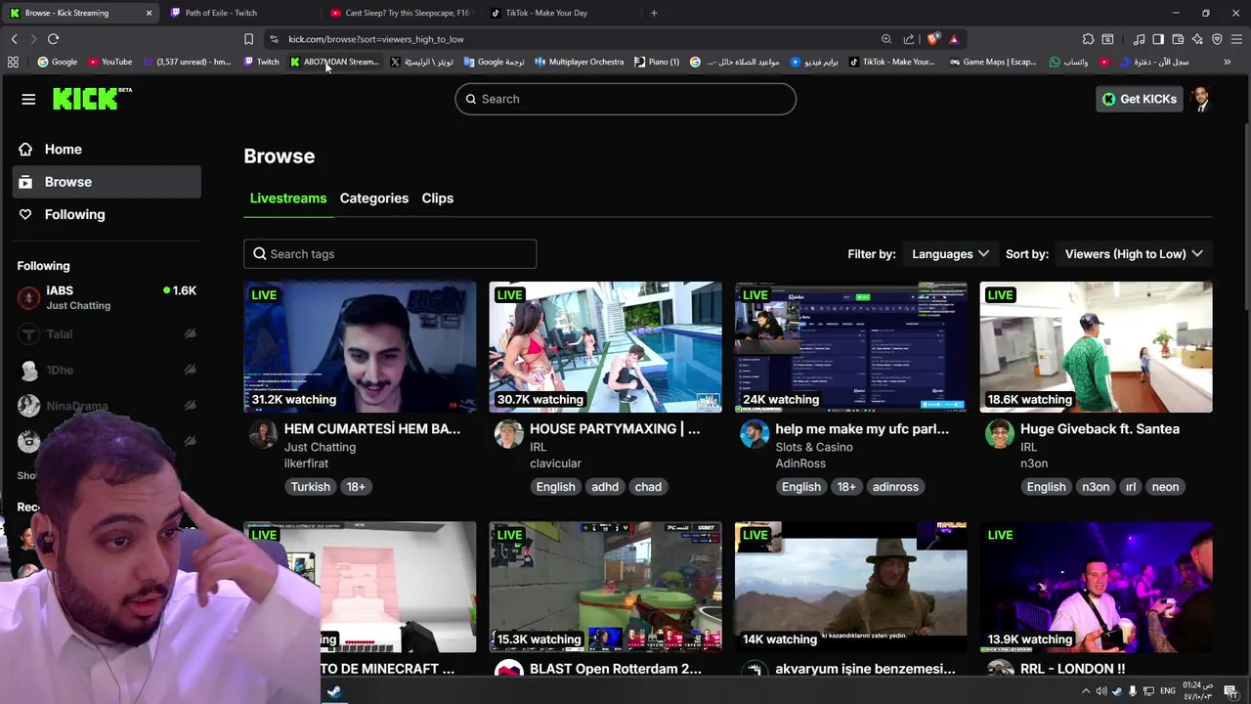Click the Steam icon in taskbar
Image resolution: width=1251 pixels, height=704 pixels.
(x=333, y=691)
